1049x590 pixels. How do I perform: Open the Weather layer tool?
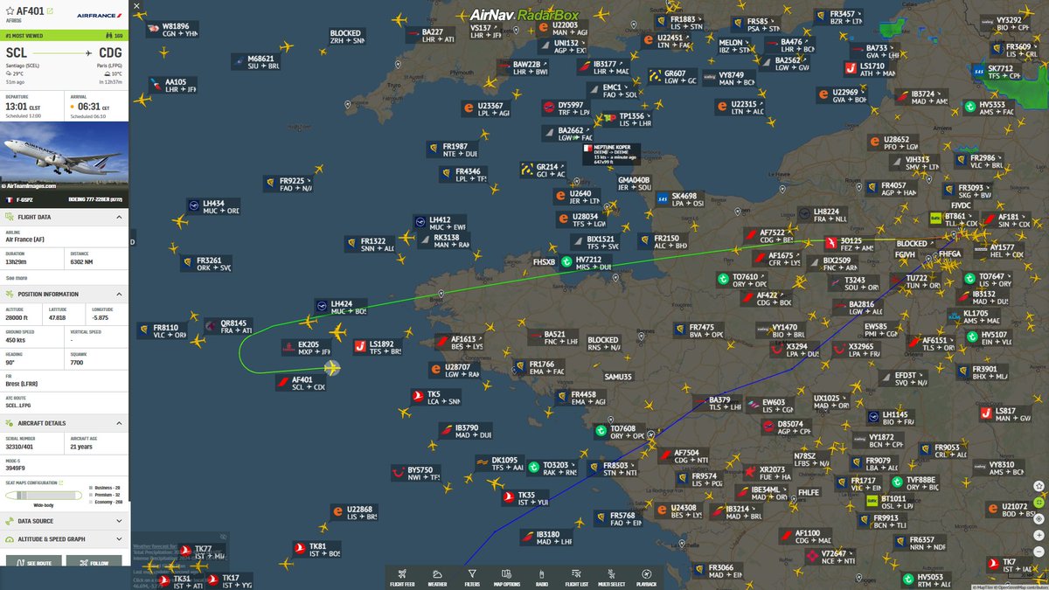pyautogui.click(x=437, y=578)
